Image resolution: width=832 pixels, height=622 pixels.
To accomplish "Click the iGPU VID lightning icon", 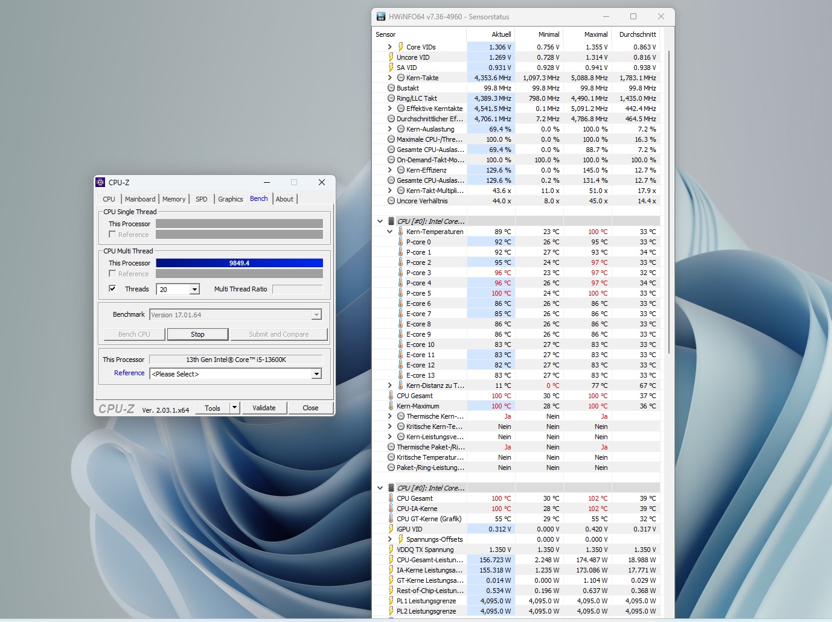I will pyautogui.click(x=391, y=528).
